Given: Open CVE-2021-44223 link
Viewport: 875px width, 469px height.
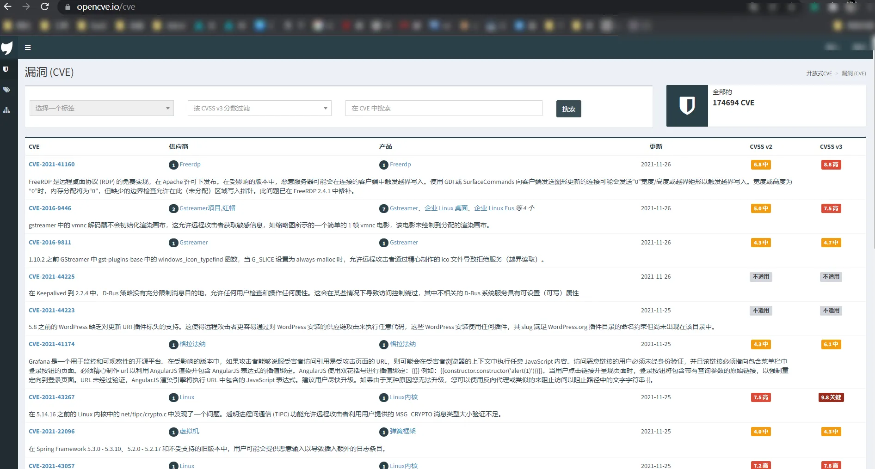Looking at the screenshot, I should point(51,311).
